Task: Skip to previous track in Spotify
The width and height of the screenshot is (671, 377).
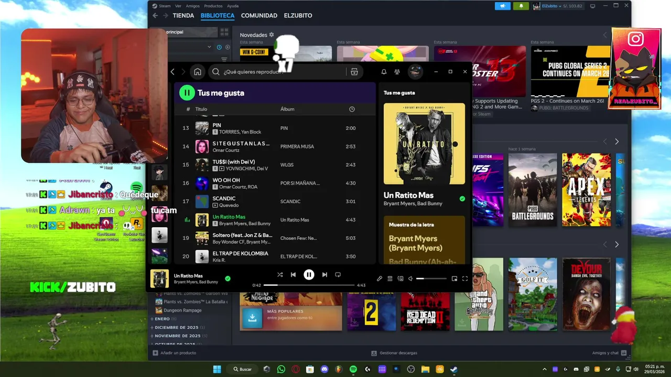Action: coord(293,275)
